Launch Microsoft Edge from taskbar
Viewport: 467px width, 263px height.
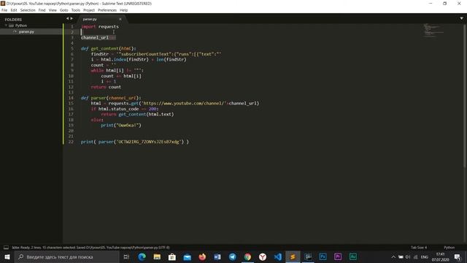(x=142, y=256)
